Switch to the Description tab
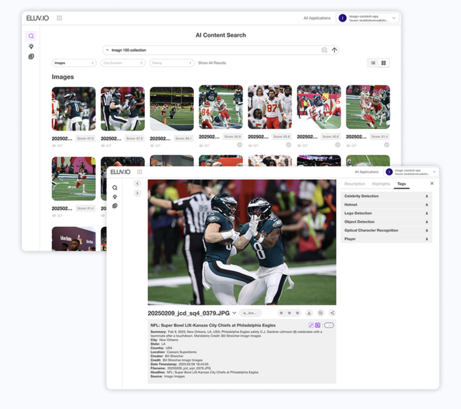 pyautogui.click(x=355, y=184)
